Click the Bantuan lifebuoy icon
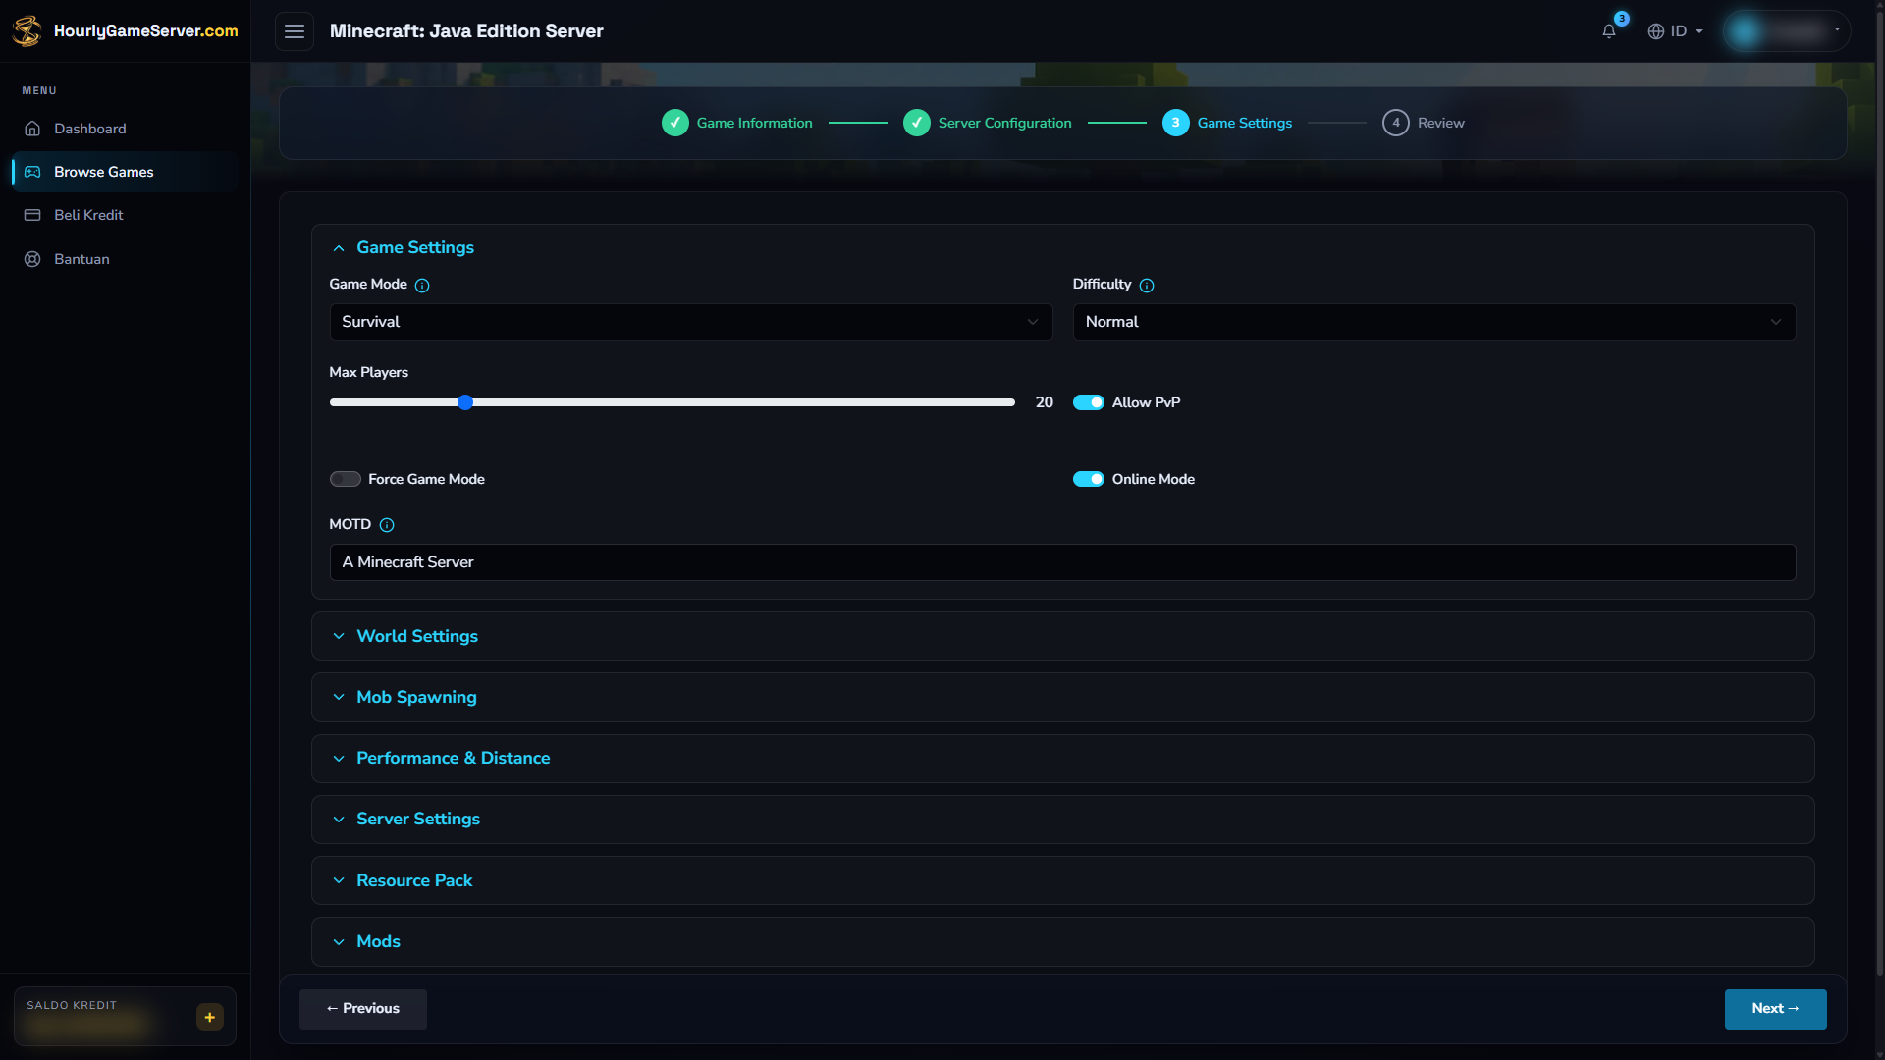 32,259
